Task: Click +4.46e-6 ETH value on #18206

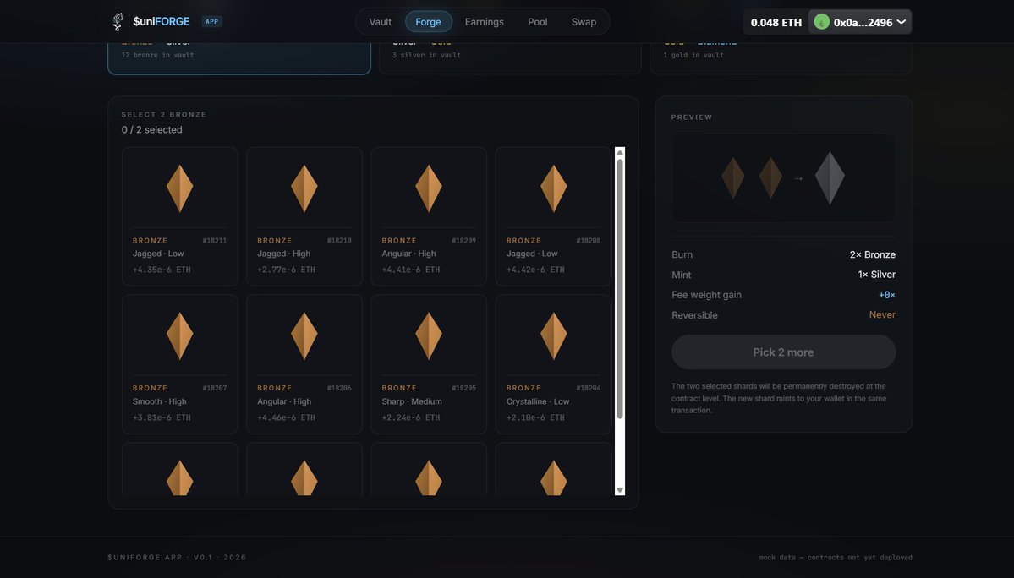Action: coord(287,417)
